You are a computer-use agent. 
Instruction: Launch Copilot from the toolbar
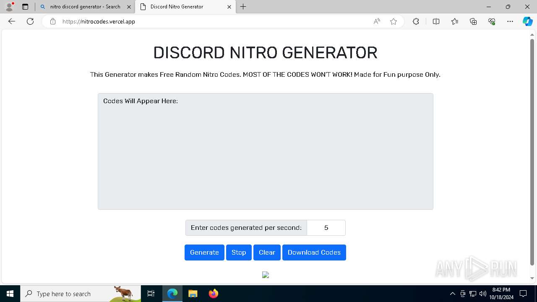tap(527, 21)
